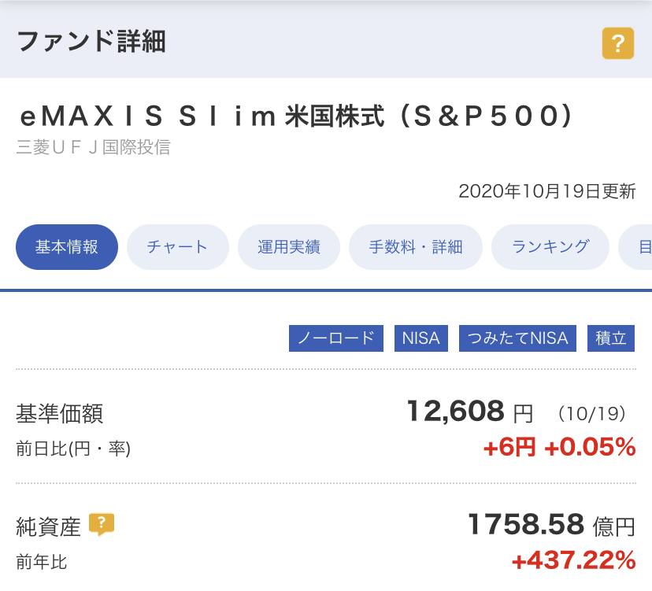
Task: Click the 1758.58 億円 net assets value
Action: pos(551,525)
